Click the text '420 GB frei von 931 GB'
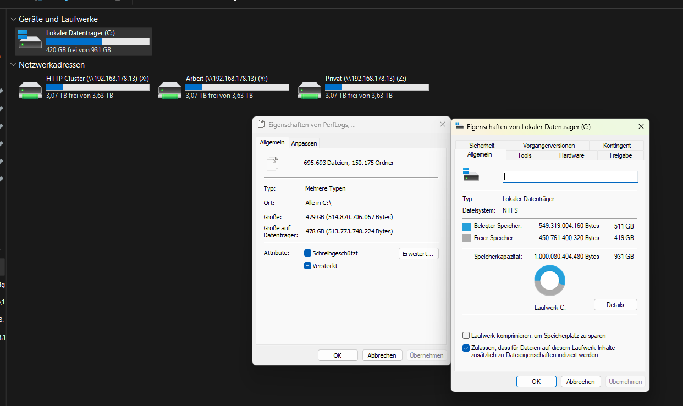Viewport: 683px width, 406px height. click(x=79, y=50)
